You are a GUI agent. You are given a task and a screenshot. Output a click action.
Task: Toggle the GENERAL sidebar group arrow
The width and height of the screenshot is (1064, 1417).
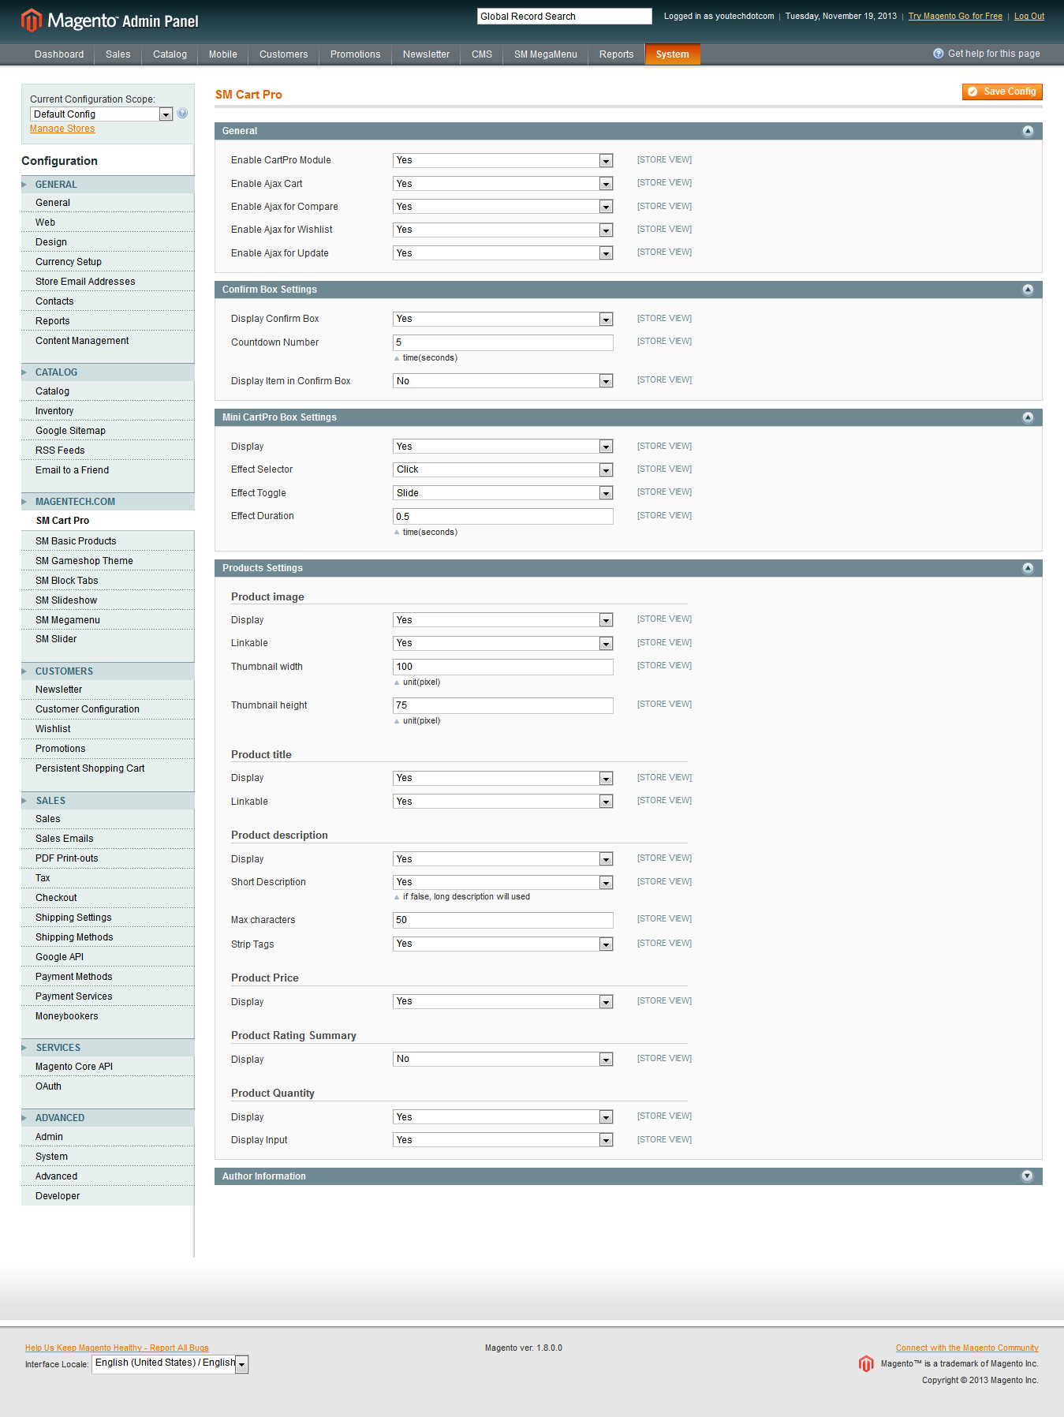pos(24,185)
